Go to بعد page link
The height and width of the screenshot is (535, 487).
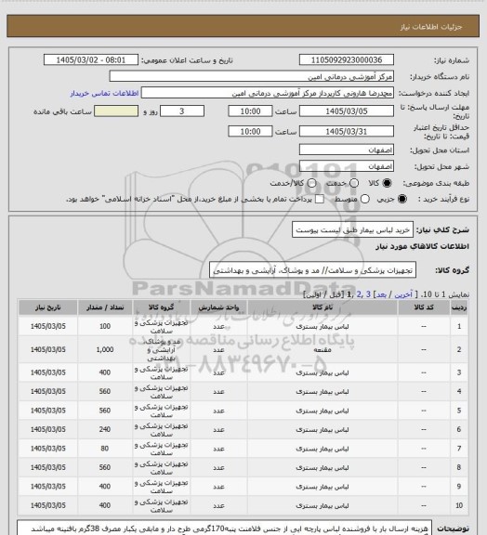pos(381,294)
